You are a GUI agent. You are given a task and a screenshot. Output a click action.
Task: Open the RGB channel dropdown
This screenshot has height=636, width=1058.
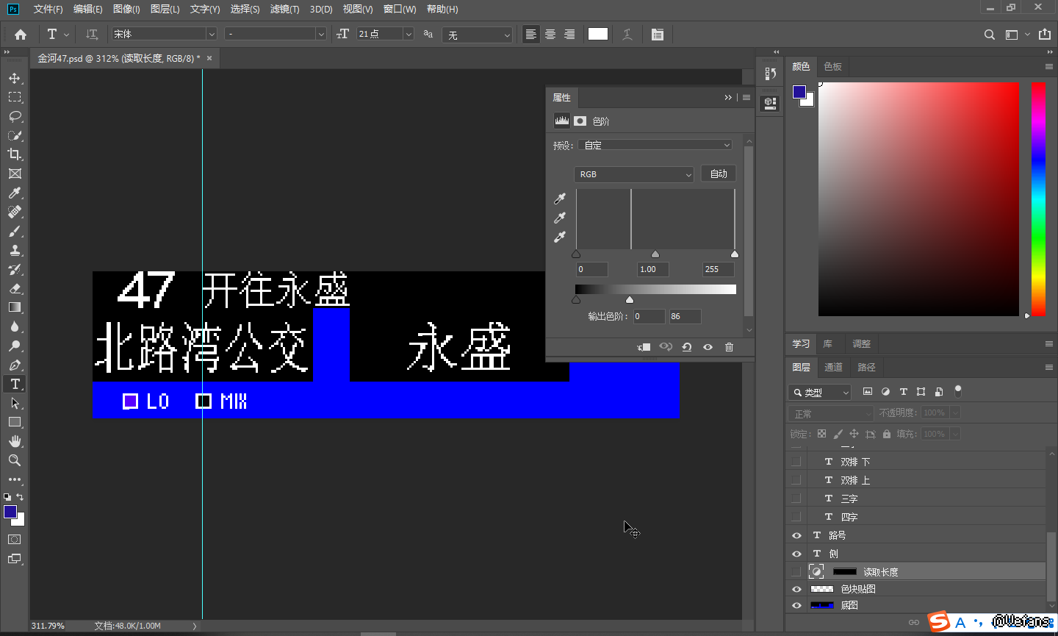pos(633,174)
